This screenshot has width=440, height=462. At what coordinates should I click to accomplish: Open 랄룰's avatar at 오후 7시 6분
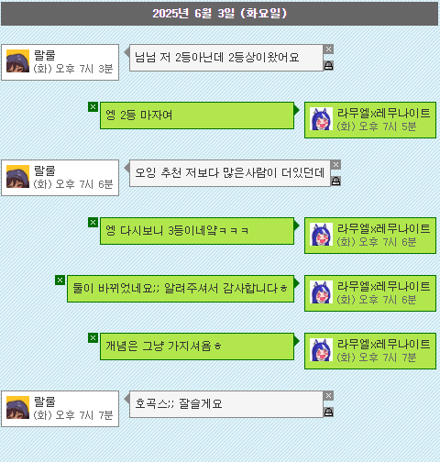coord(17,177)
